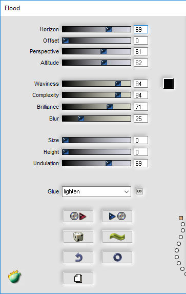Click the Perspective slider track
This screenshot has width=186, height=294.
(x=96, y=51)
